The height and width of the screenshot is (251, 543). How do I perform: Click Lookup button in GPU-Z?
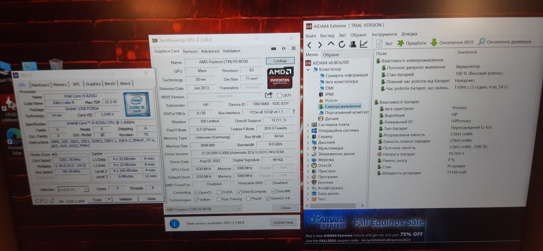coord(280,61)
